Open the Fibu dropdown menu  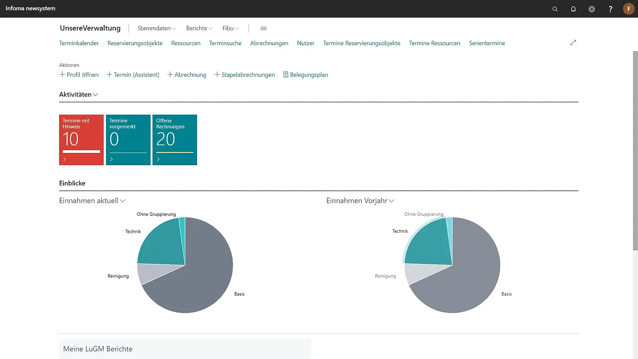coord(230,28)
